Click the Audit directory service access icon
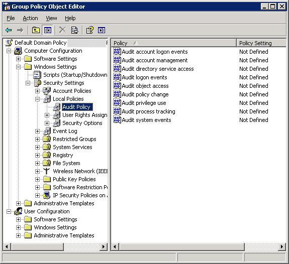 [x=117, y=69]
